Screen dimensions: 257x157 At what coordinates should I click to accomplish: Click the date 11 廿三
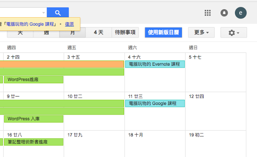pos(135,97)
